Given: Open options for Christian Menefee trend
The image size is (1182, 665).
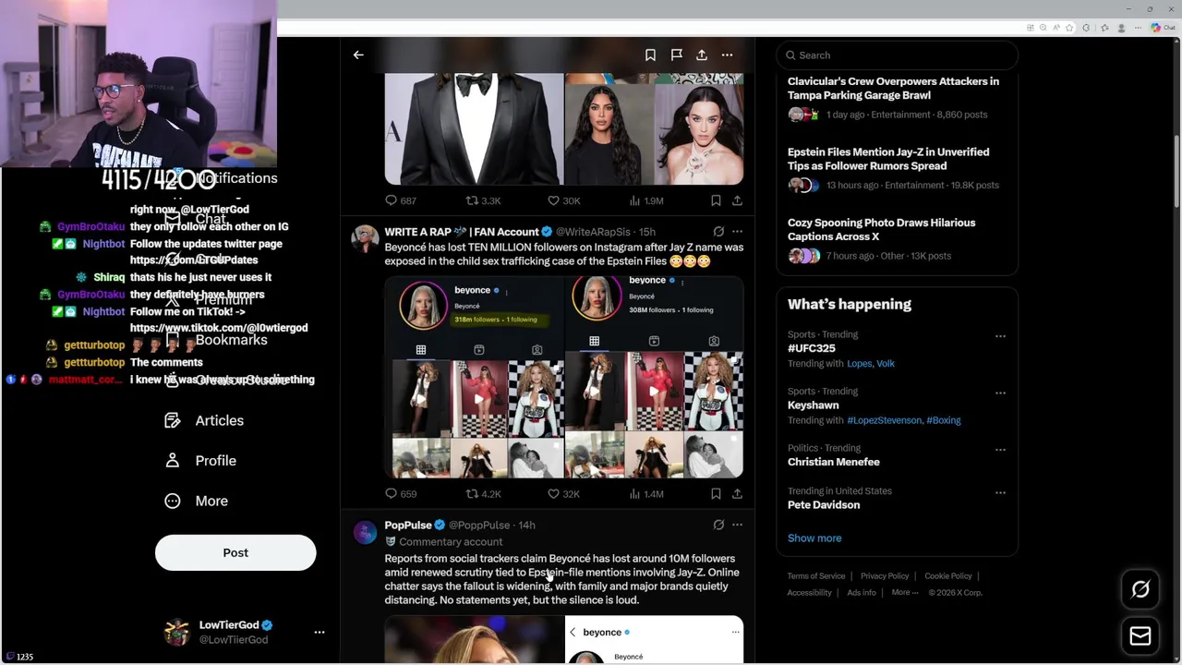Looking at the screenshot, I should coord(1000,450).
